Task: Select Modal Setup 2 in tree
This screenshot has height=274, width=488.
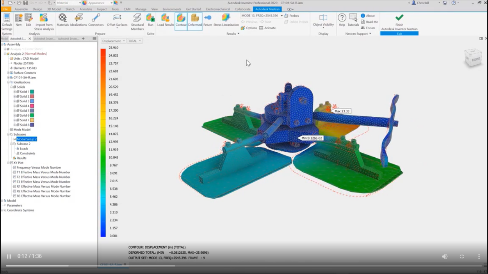Action: pos(26,139)
